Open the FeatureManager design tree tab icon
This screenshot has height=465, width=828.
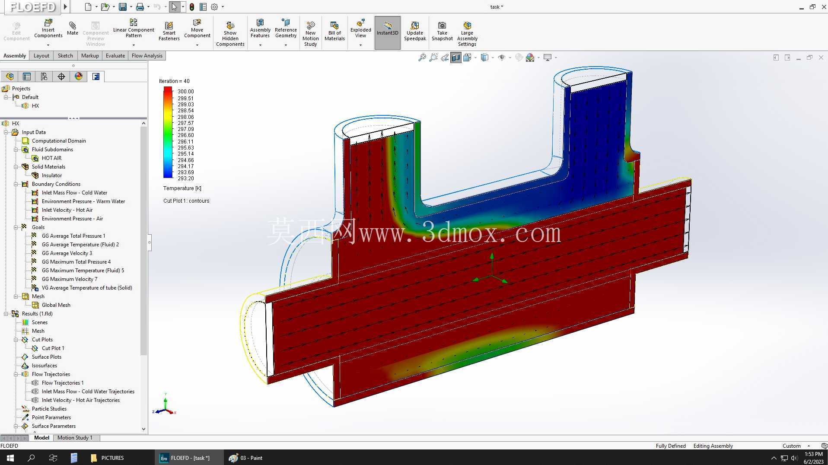coord(10,76)
